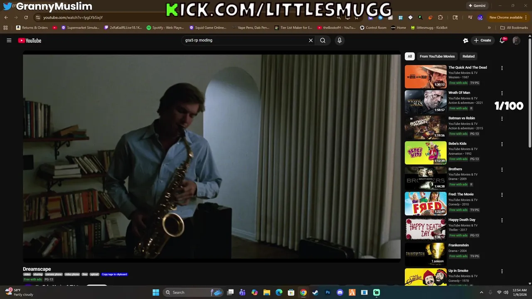Open File Explorer from the taskbar
The height and width of the screenshot is (299, 532).
pyautogui.click(x=267, y=292)
